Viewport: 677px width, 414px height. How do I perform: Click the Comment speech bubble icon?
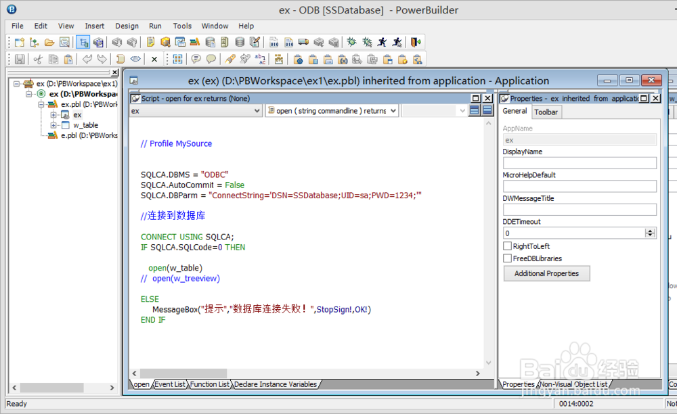pyautogui.click(x=196, y=59)
